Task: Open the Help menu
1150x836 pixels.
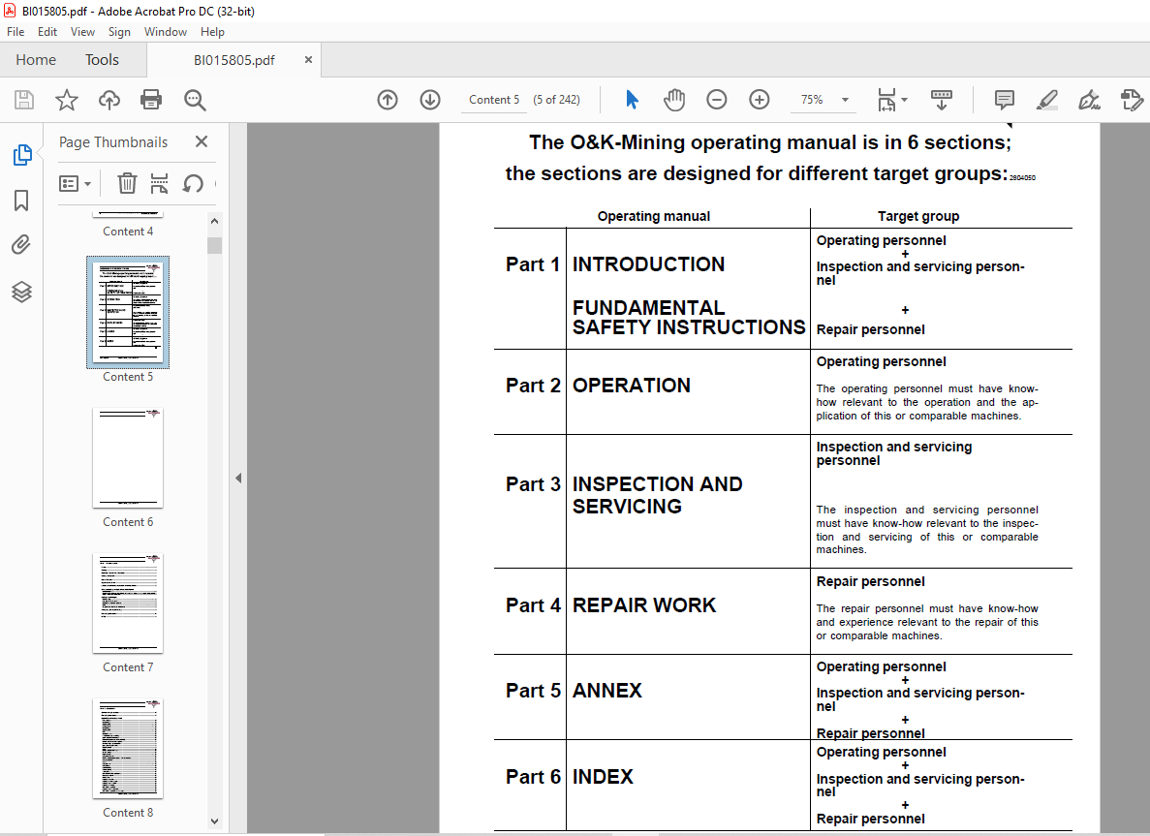Action: pyautogui.click(x=212, y=32)
